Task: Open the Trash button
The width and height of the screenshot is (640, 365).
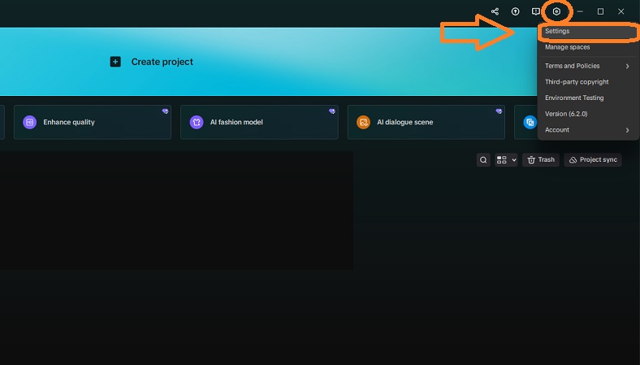Action: (x=541, y=160)
